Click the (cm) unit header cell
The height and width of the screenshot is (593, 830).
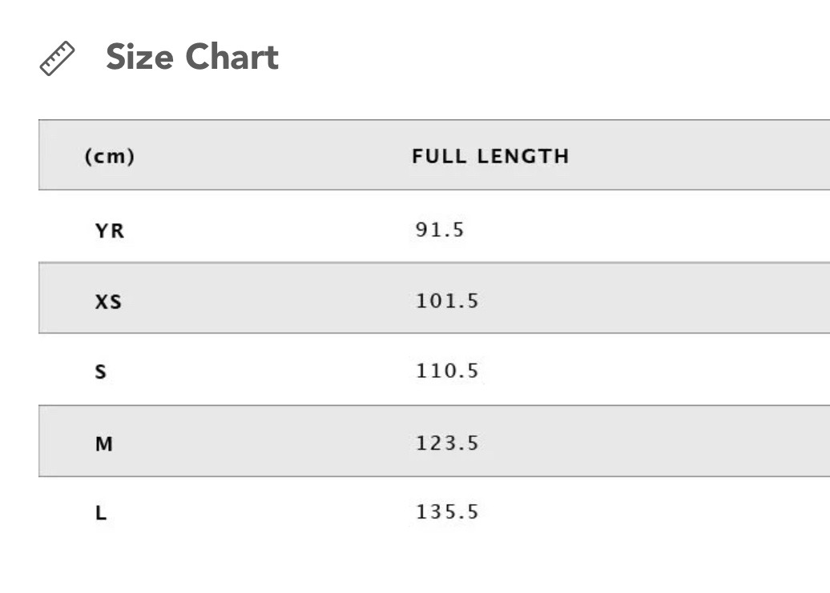click(x=110, y=156)
